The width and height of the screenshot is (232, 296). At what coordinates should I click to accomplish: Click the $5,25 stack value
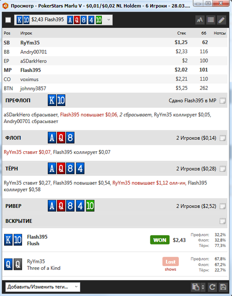point(181,88)
